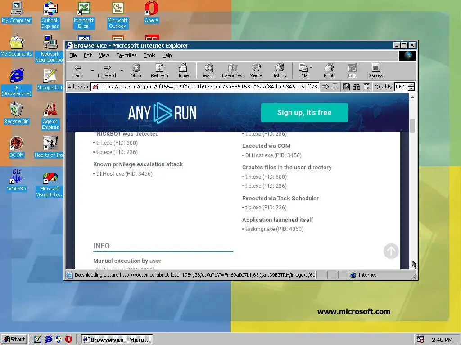Click the Discuss toolbar button
This screenshot has height=345, width=461.
(x=375, y=71)
